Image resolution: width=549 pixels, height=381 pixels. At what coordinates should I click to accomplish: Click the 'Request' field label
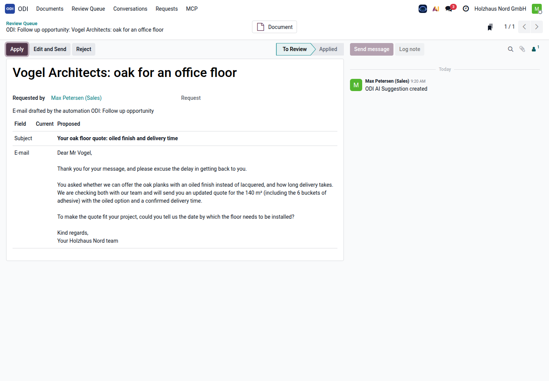[x=191, y=98]
